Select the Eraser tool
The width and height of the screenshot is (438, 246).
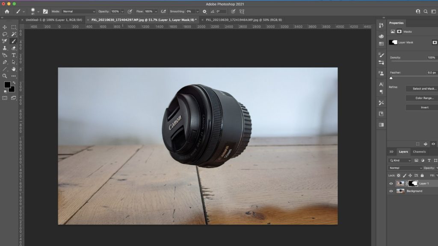pos(14,48)
